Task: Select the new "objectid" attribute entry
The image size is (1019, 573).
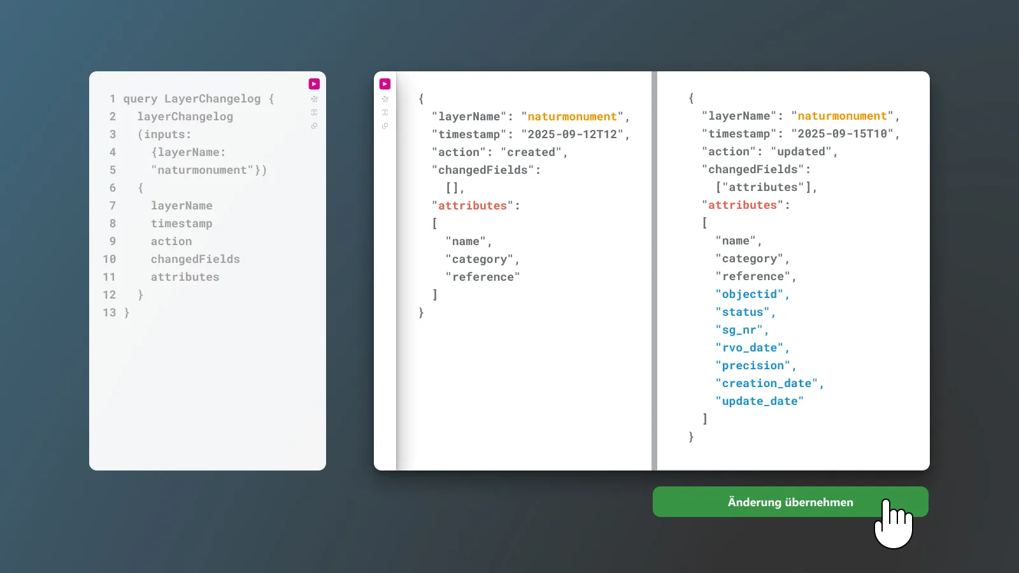Action: point(749,294)
